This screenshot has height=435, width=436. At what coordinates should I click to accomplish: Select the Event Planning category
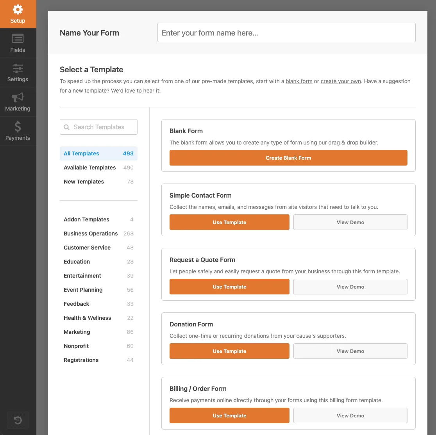click(x=98, y=290)
